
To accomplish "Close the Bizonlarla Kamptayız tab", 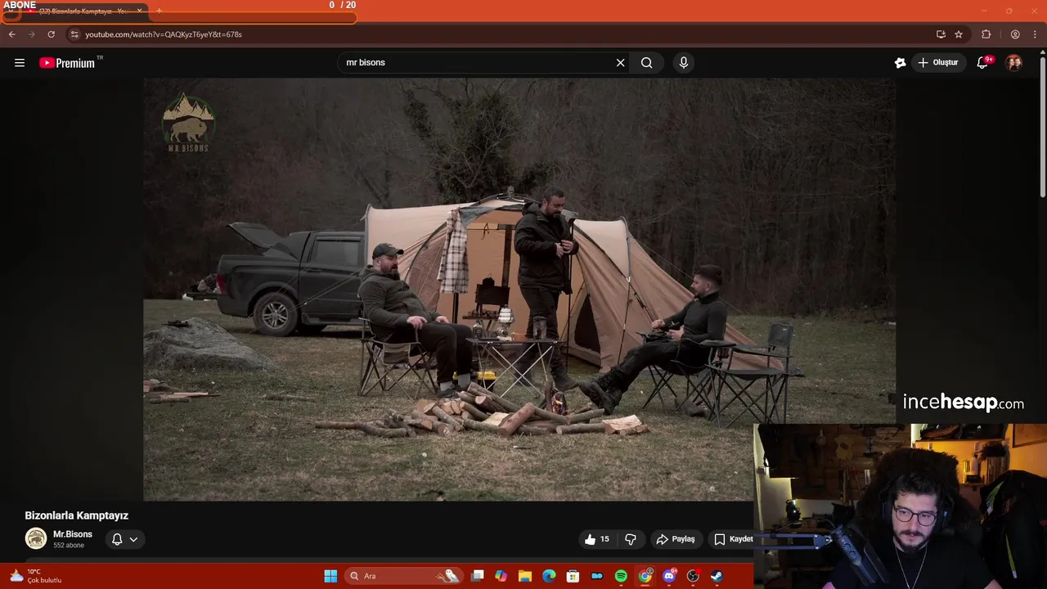I will click(x=139, y=11).
